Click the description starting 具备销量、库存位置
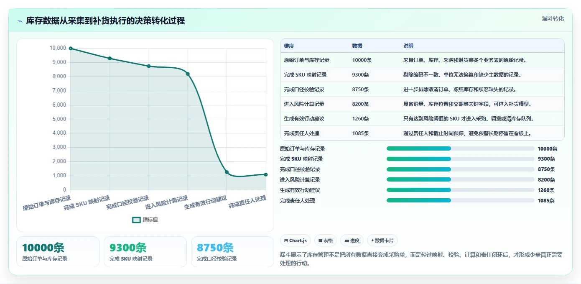This screenshot has width=581, height=284. (x=468, y=104)
